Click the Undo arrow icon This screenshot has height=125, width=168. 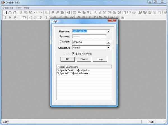point(36,13)
